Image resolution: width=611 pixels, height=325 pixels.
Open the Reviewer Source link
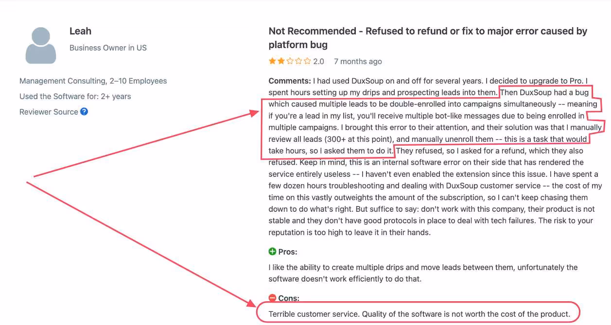point(49,112)
